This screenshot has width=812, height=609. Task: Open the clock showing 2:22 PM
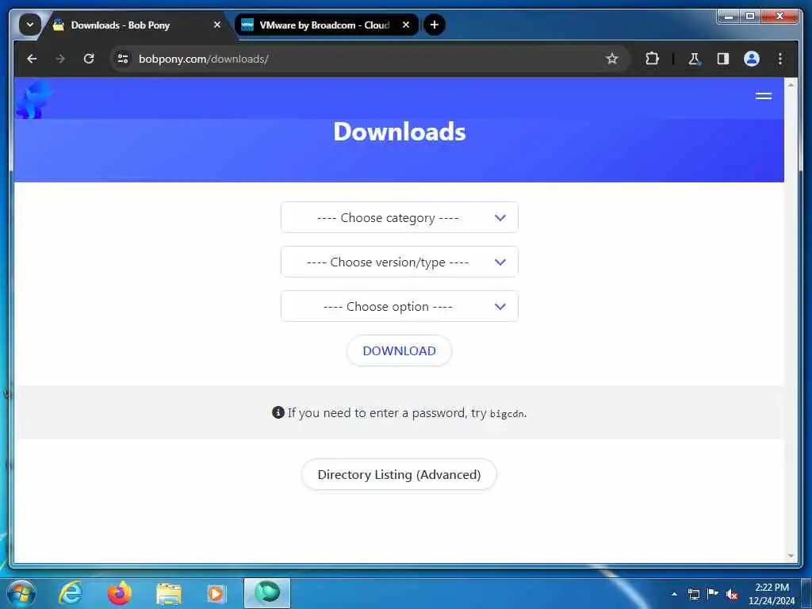tap(772, 594)
